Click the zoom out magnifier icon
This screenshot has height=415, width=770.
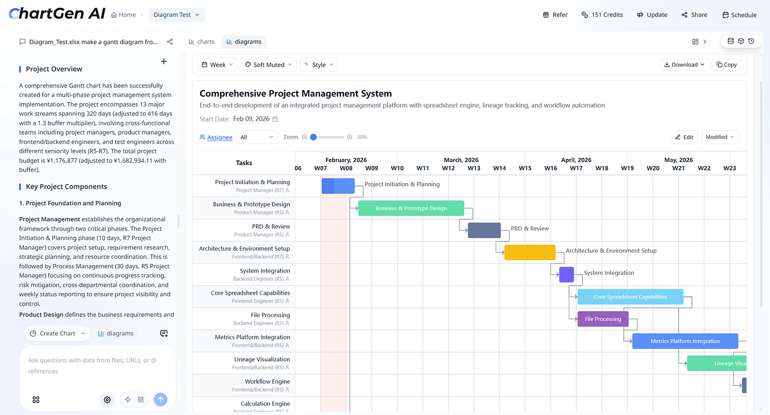pos(305,137)
